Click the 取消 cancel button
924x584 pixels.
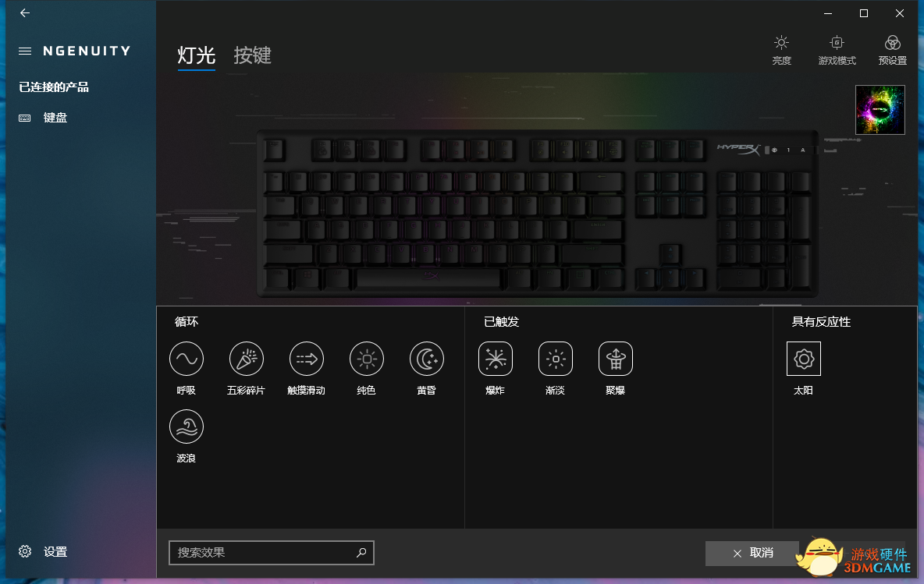[752, 554]
